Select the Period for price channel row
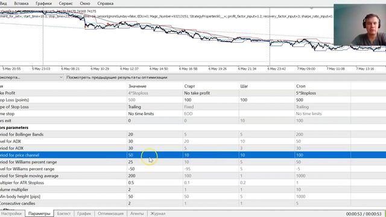The image size is (386, 217). pos(193,155)
